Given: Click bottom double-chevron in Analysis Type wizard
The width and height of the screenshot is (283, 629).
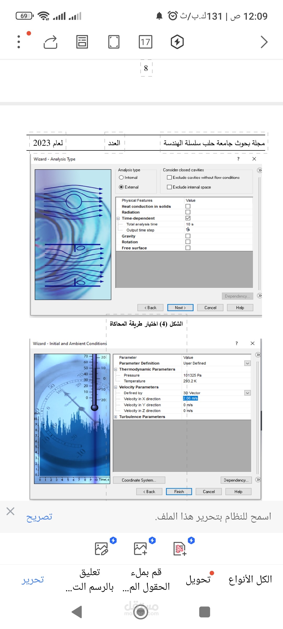Looking at the screenshot, I should [x=259, y=296].
